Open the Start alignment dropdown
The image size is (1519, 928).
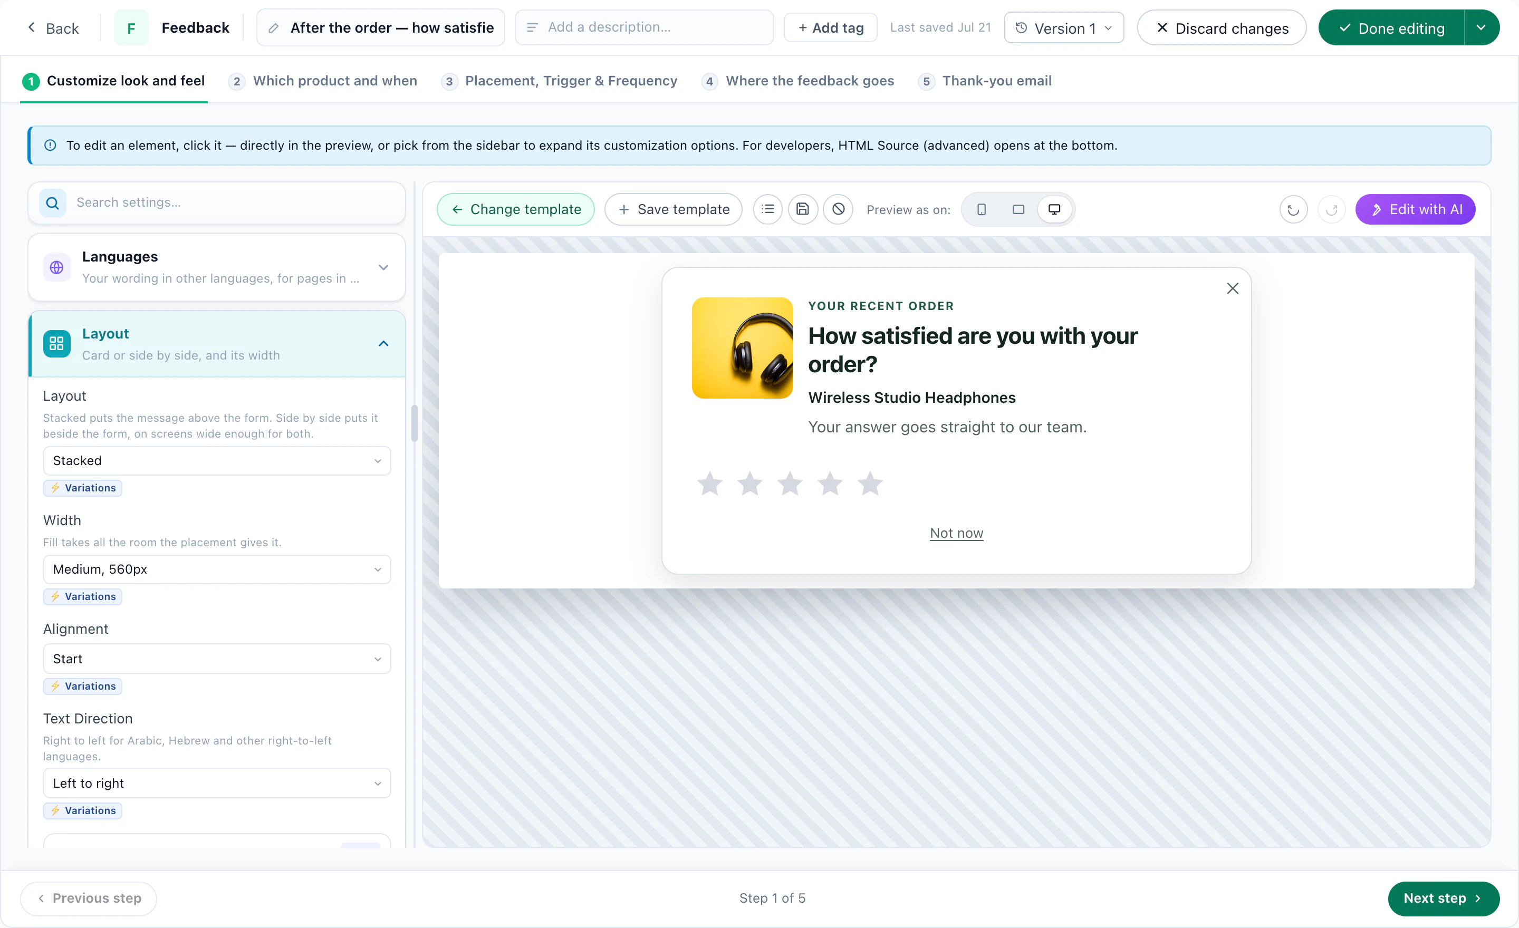pyautogui.click(x=217, y=659)
